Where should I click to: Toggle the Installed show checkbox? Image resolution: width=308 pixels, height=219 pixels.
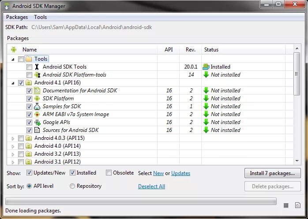(72, 173)
